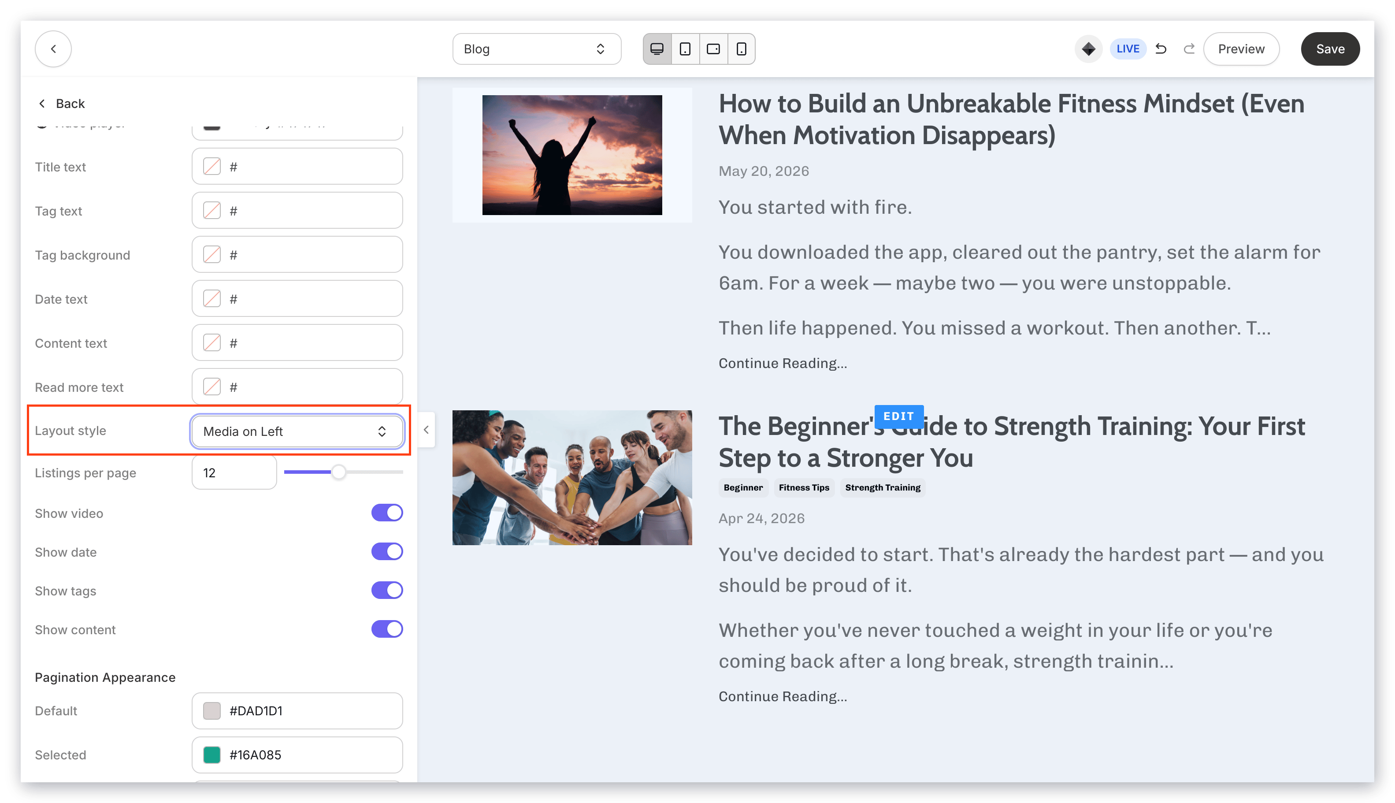Select the portrait tablet view icon

pos(685,49)
